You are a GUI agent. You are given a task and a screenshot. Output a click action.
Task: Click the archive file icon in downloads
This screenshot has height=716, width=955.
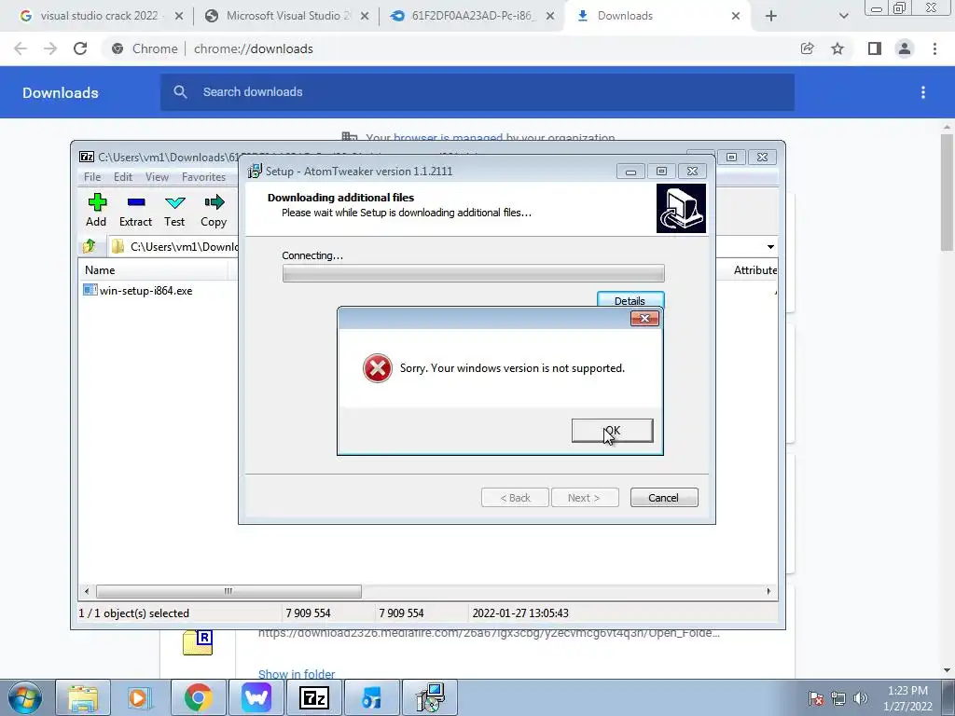[198, 643]
